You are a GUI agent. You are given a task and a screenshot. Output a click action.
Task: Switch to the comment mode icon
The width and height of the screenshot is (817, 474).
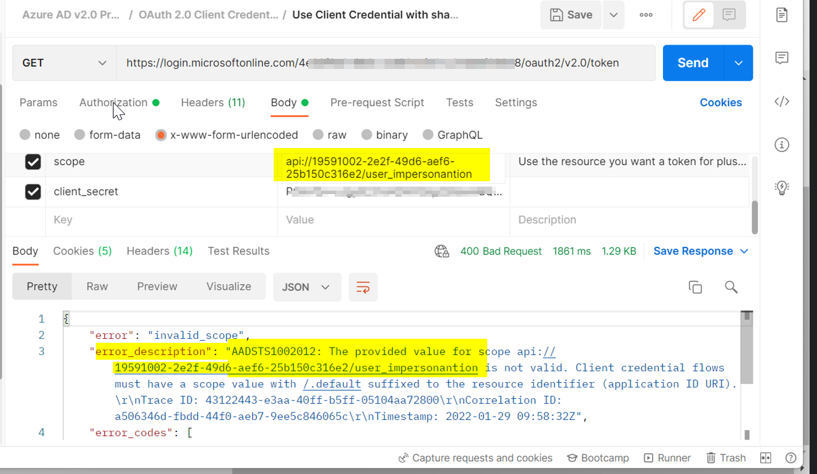pos(729,15)
